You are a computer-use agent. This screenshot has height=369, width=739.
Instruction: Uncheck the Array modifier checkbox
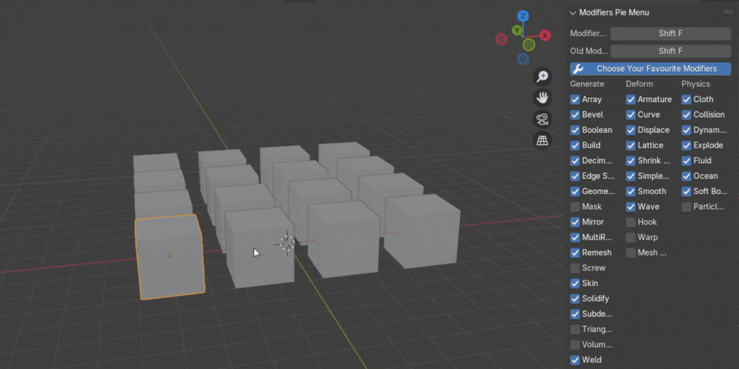pos(575,99)
